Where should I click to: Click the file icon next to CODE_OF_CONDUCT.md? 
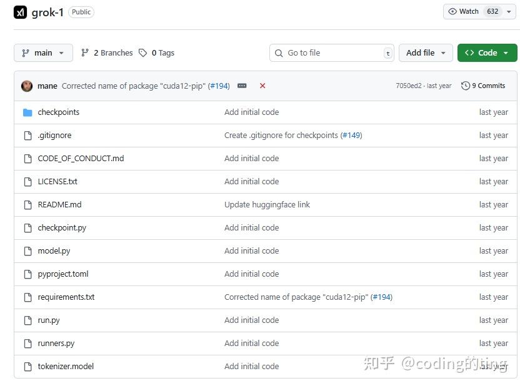(28, 159)
